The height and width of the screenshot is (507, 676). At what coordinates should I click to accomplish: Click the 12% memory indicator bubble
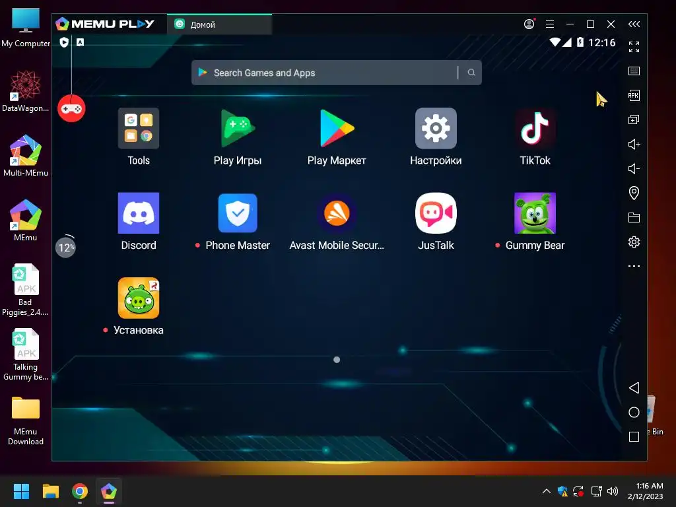click(65, 248)
